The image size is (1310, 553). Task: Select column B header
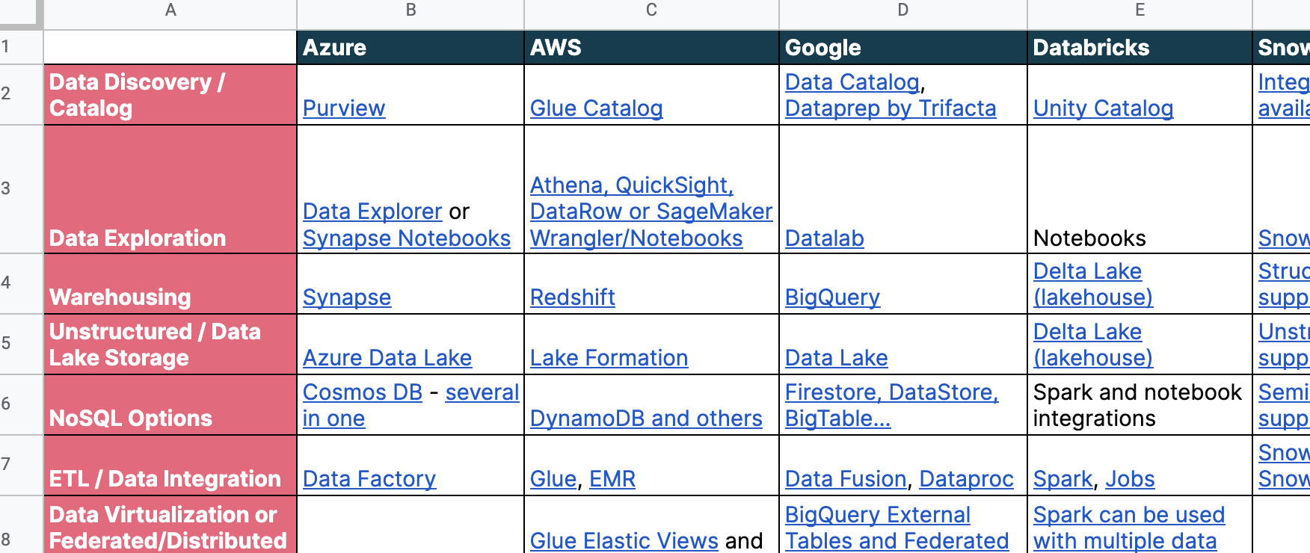point(410,10)
